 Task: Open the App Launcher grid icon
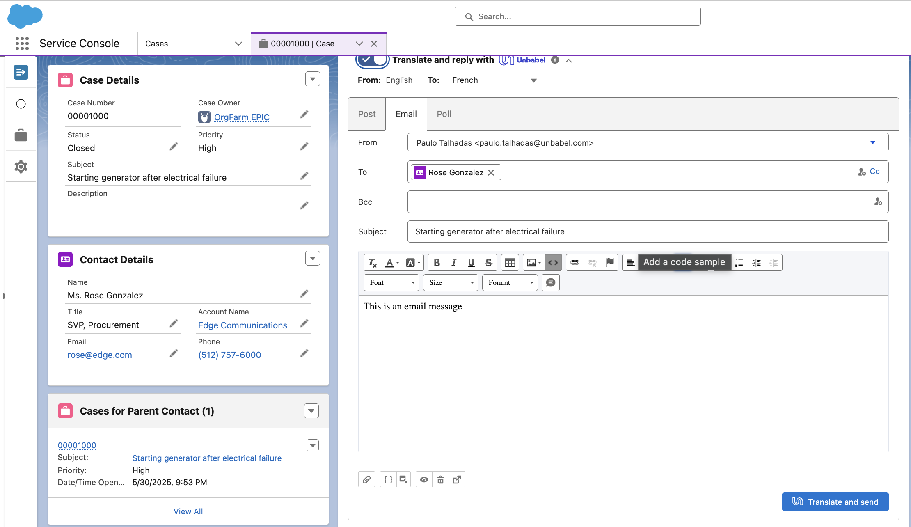(22, 44)
